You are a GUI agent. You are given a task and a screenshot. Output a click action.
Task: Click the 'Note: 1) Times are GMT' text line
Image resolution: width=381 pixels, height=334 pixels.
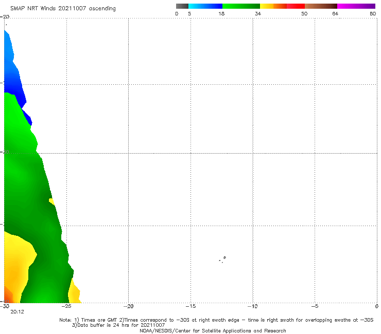click(216, 320)
